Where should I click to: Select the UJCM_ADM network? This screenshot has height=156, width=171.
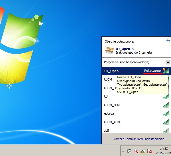coord(112,122)
